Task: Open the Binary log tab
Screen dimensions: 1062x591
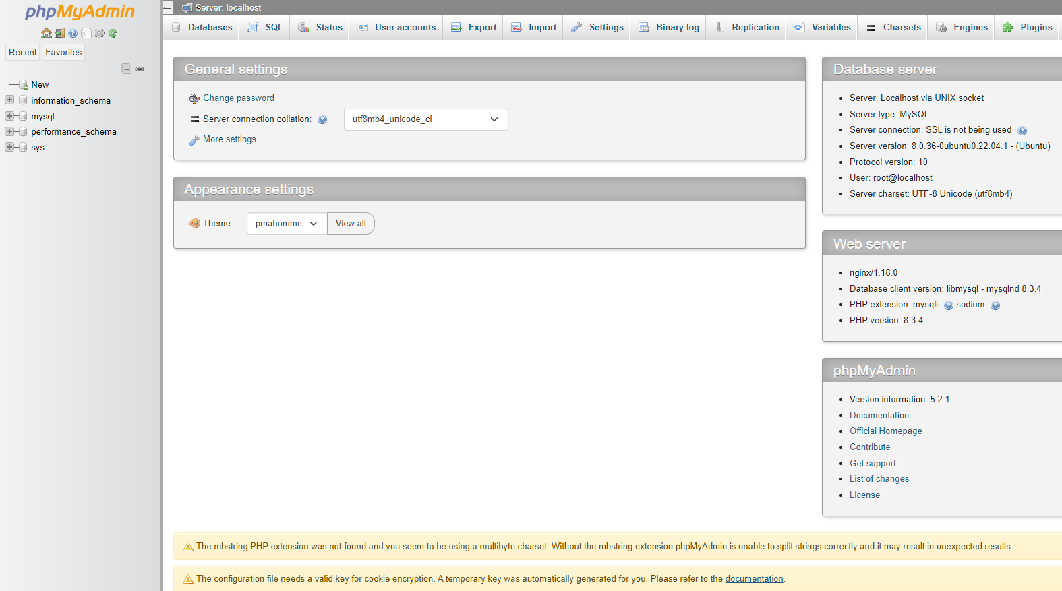Action: pos(669,28)
